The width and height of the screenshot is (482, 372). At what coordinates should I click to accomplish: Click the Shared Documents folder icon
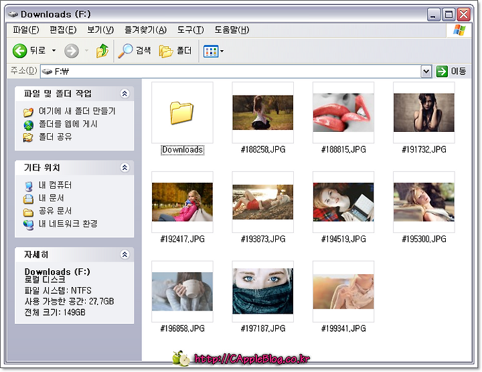click(x=28, y=212)
